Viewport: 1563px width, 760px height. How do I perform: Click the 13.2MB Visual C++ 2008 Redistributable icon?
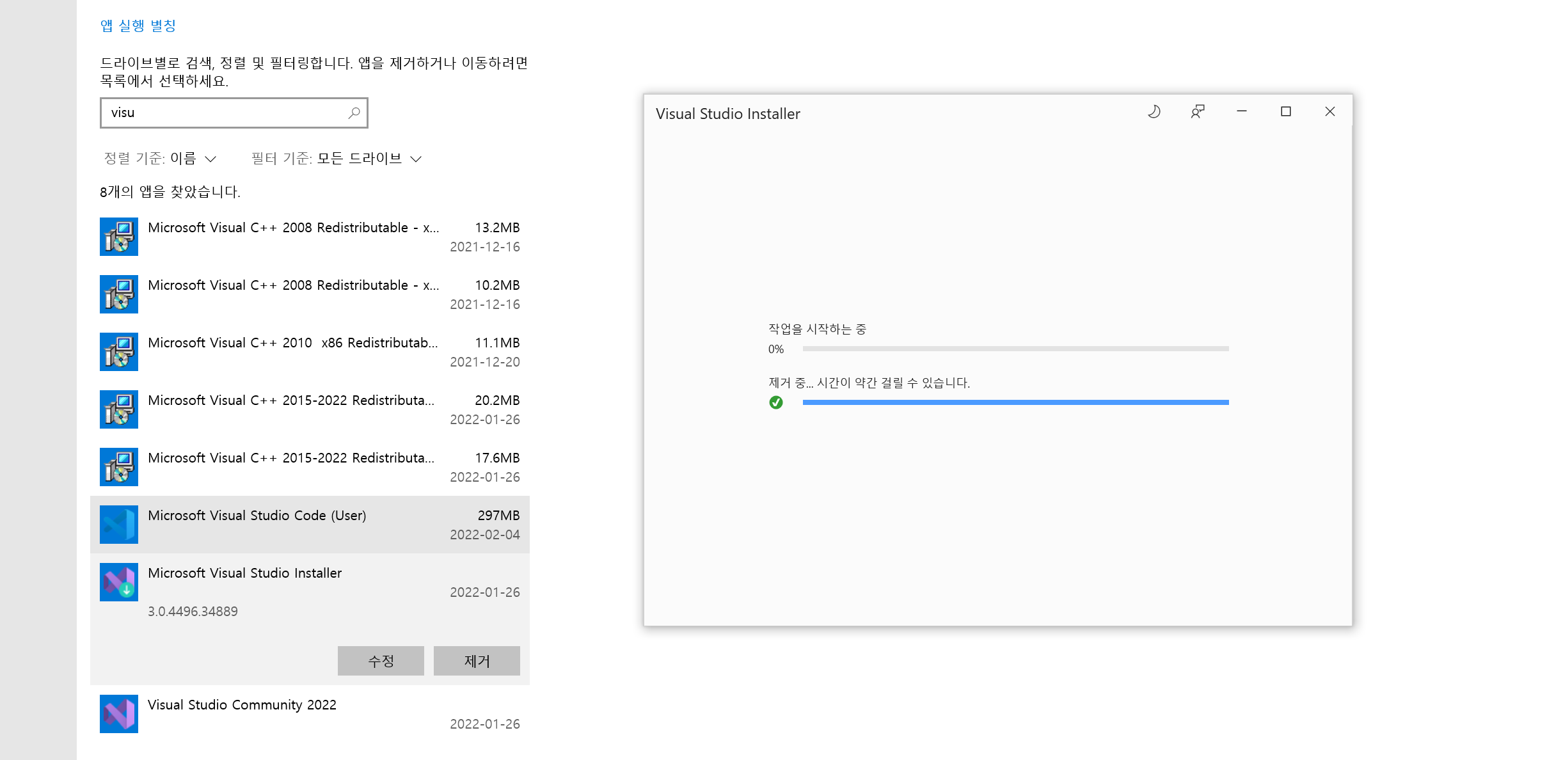tap(119, 237)
